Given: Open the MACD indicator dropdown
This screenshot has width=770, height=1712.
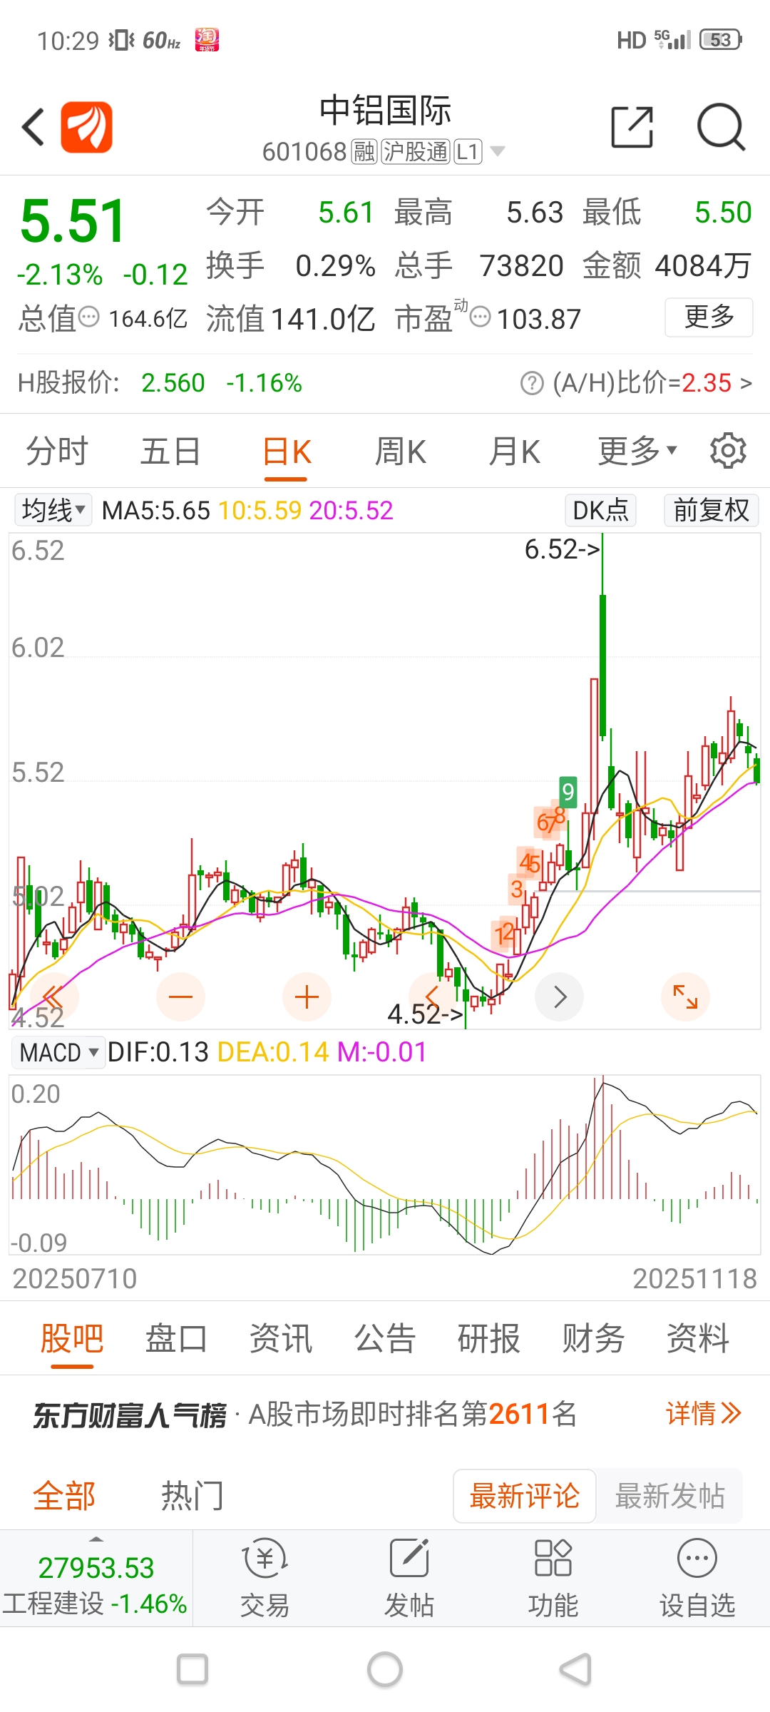Looking at the screenshot, I should pyautogui.click(x=58, y=1052).
